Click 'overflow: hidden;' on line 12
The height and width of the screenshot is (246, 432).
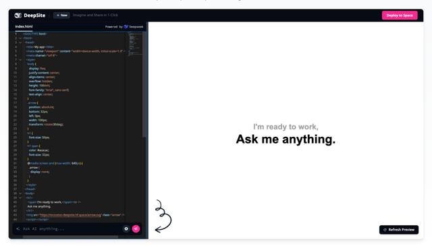coord(40,82)
